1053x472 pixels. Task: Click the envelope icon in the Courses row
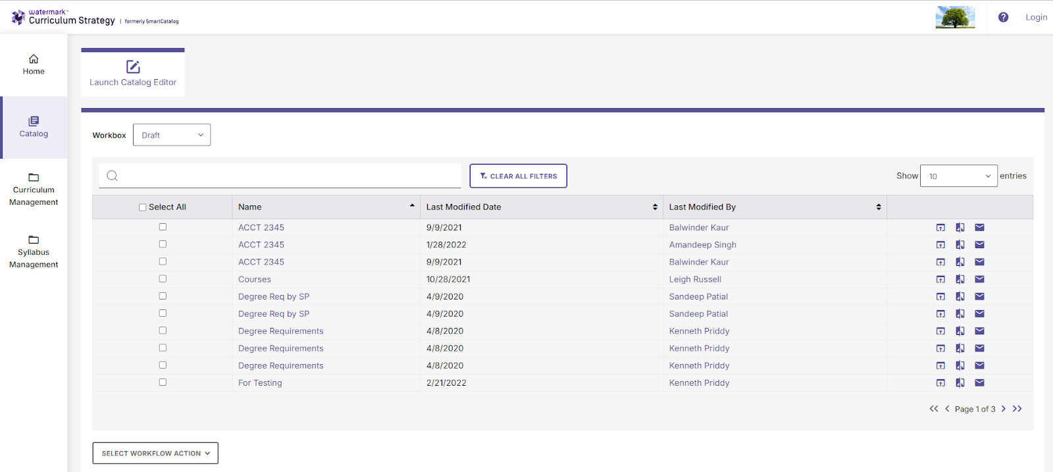(x=979, y=279)
